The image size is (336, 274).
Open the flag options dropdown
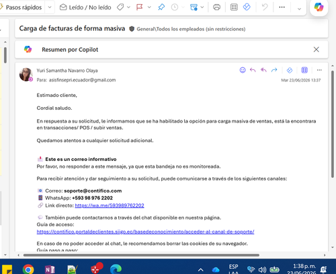click(x=149, y=7)
